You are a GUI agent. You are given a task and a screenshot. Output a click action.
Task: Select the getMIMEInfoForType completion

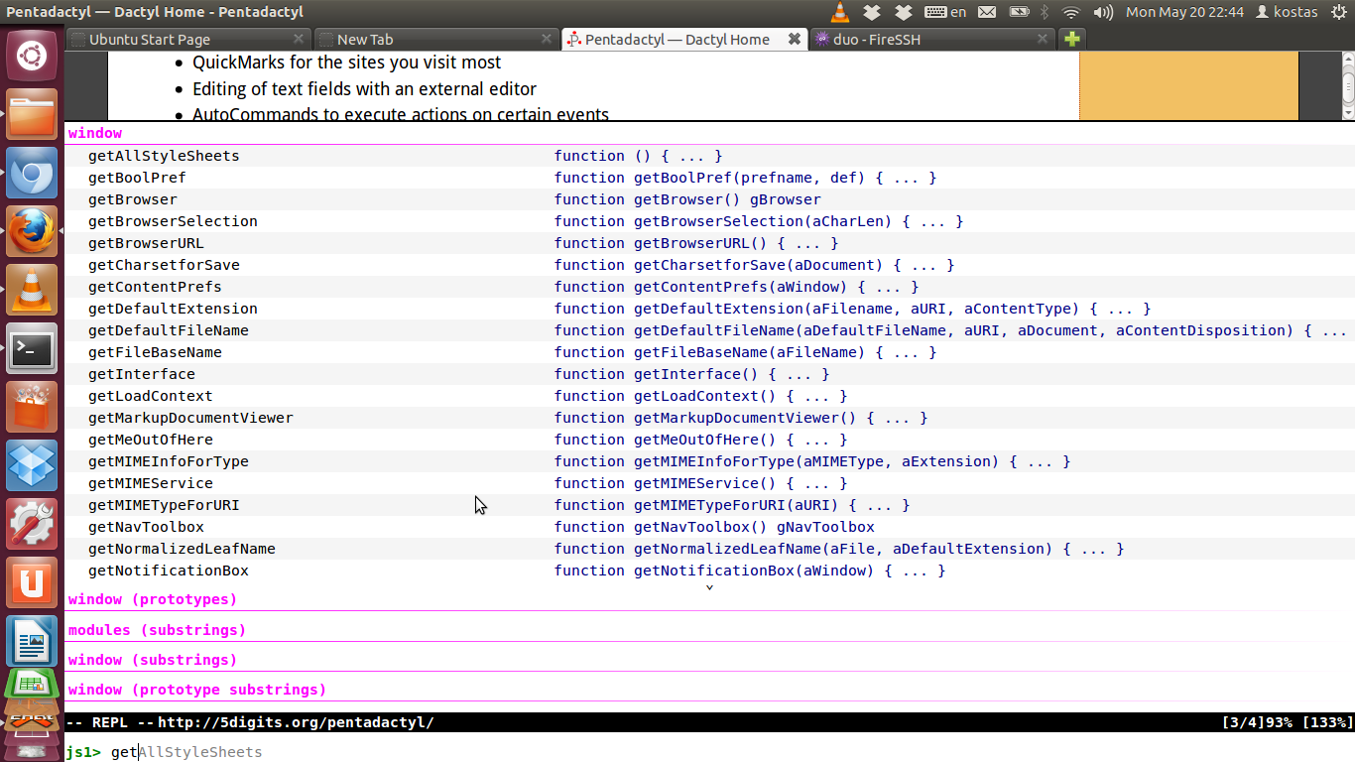coord(709,461)
